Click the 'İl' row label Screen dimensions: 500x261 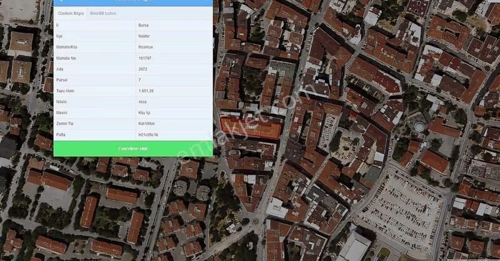click(57, 25)
